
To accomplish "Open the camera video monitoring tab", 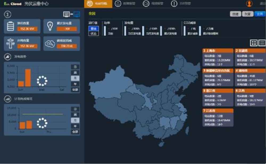I will pos(153,4).
